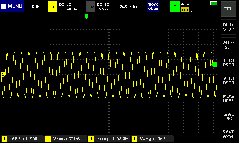Image resolution: width=239 pixels, height=143 pixels.
Task: Toggle the rising edge trigger icon
Action: (x=192, y=10)
